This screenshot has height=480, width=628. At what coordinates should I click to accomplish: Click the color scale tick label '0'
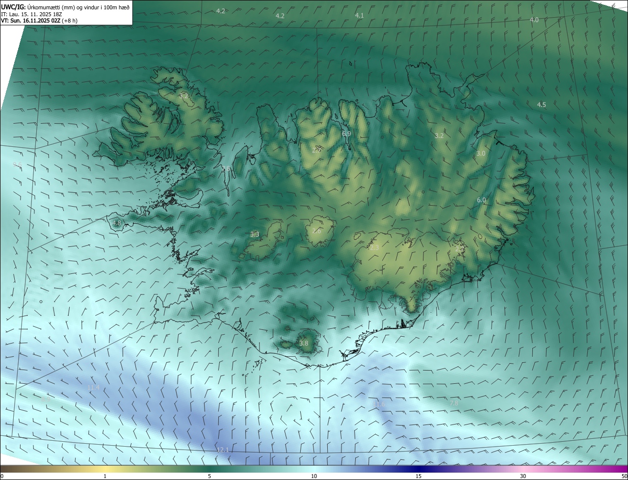[2, 476]
